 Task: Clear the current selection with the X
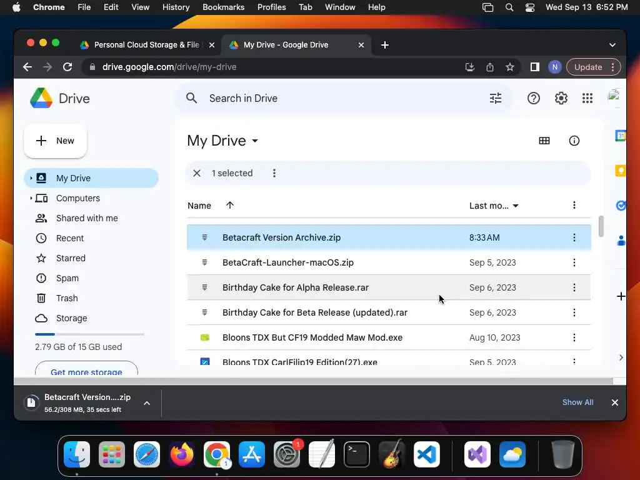click(x=197, y=173)
